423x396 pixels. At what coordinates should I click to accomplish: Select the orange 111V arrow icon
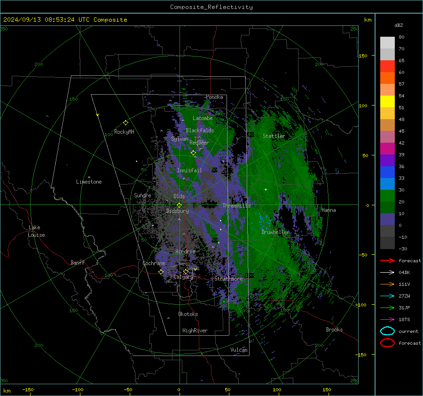click(x=387, y=284)
